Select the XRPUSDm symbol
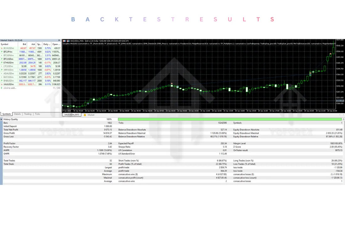 8,70
